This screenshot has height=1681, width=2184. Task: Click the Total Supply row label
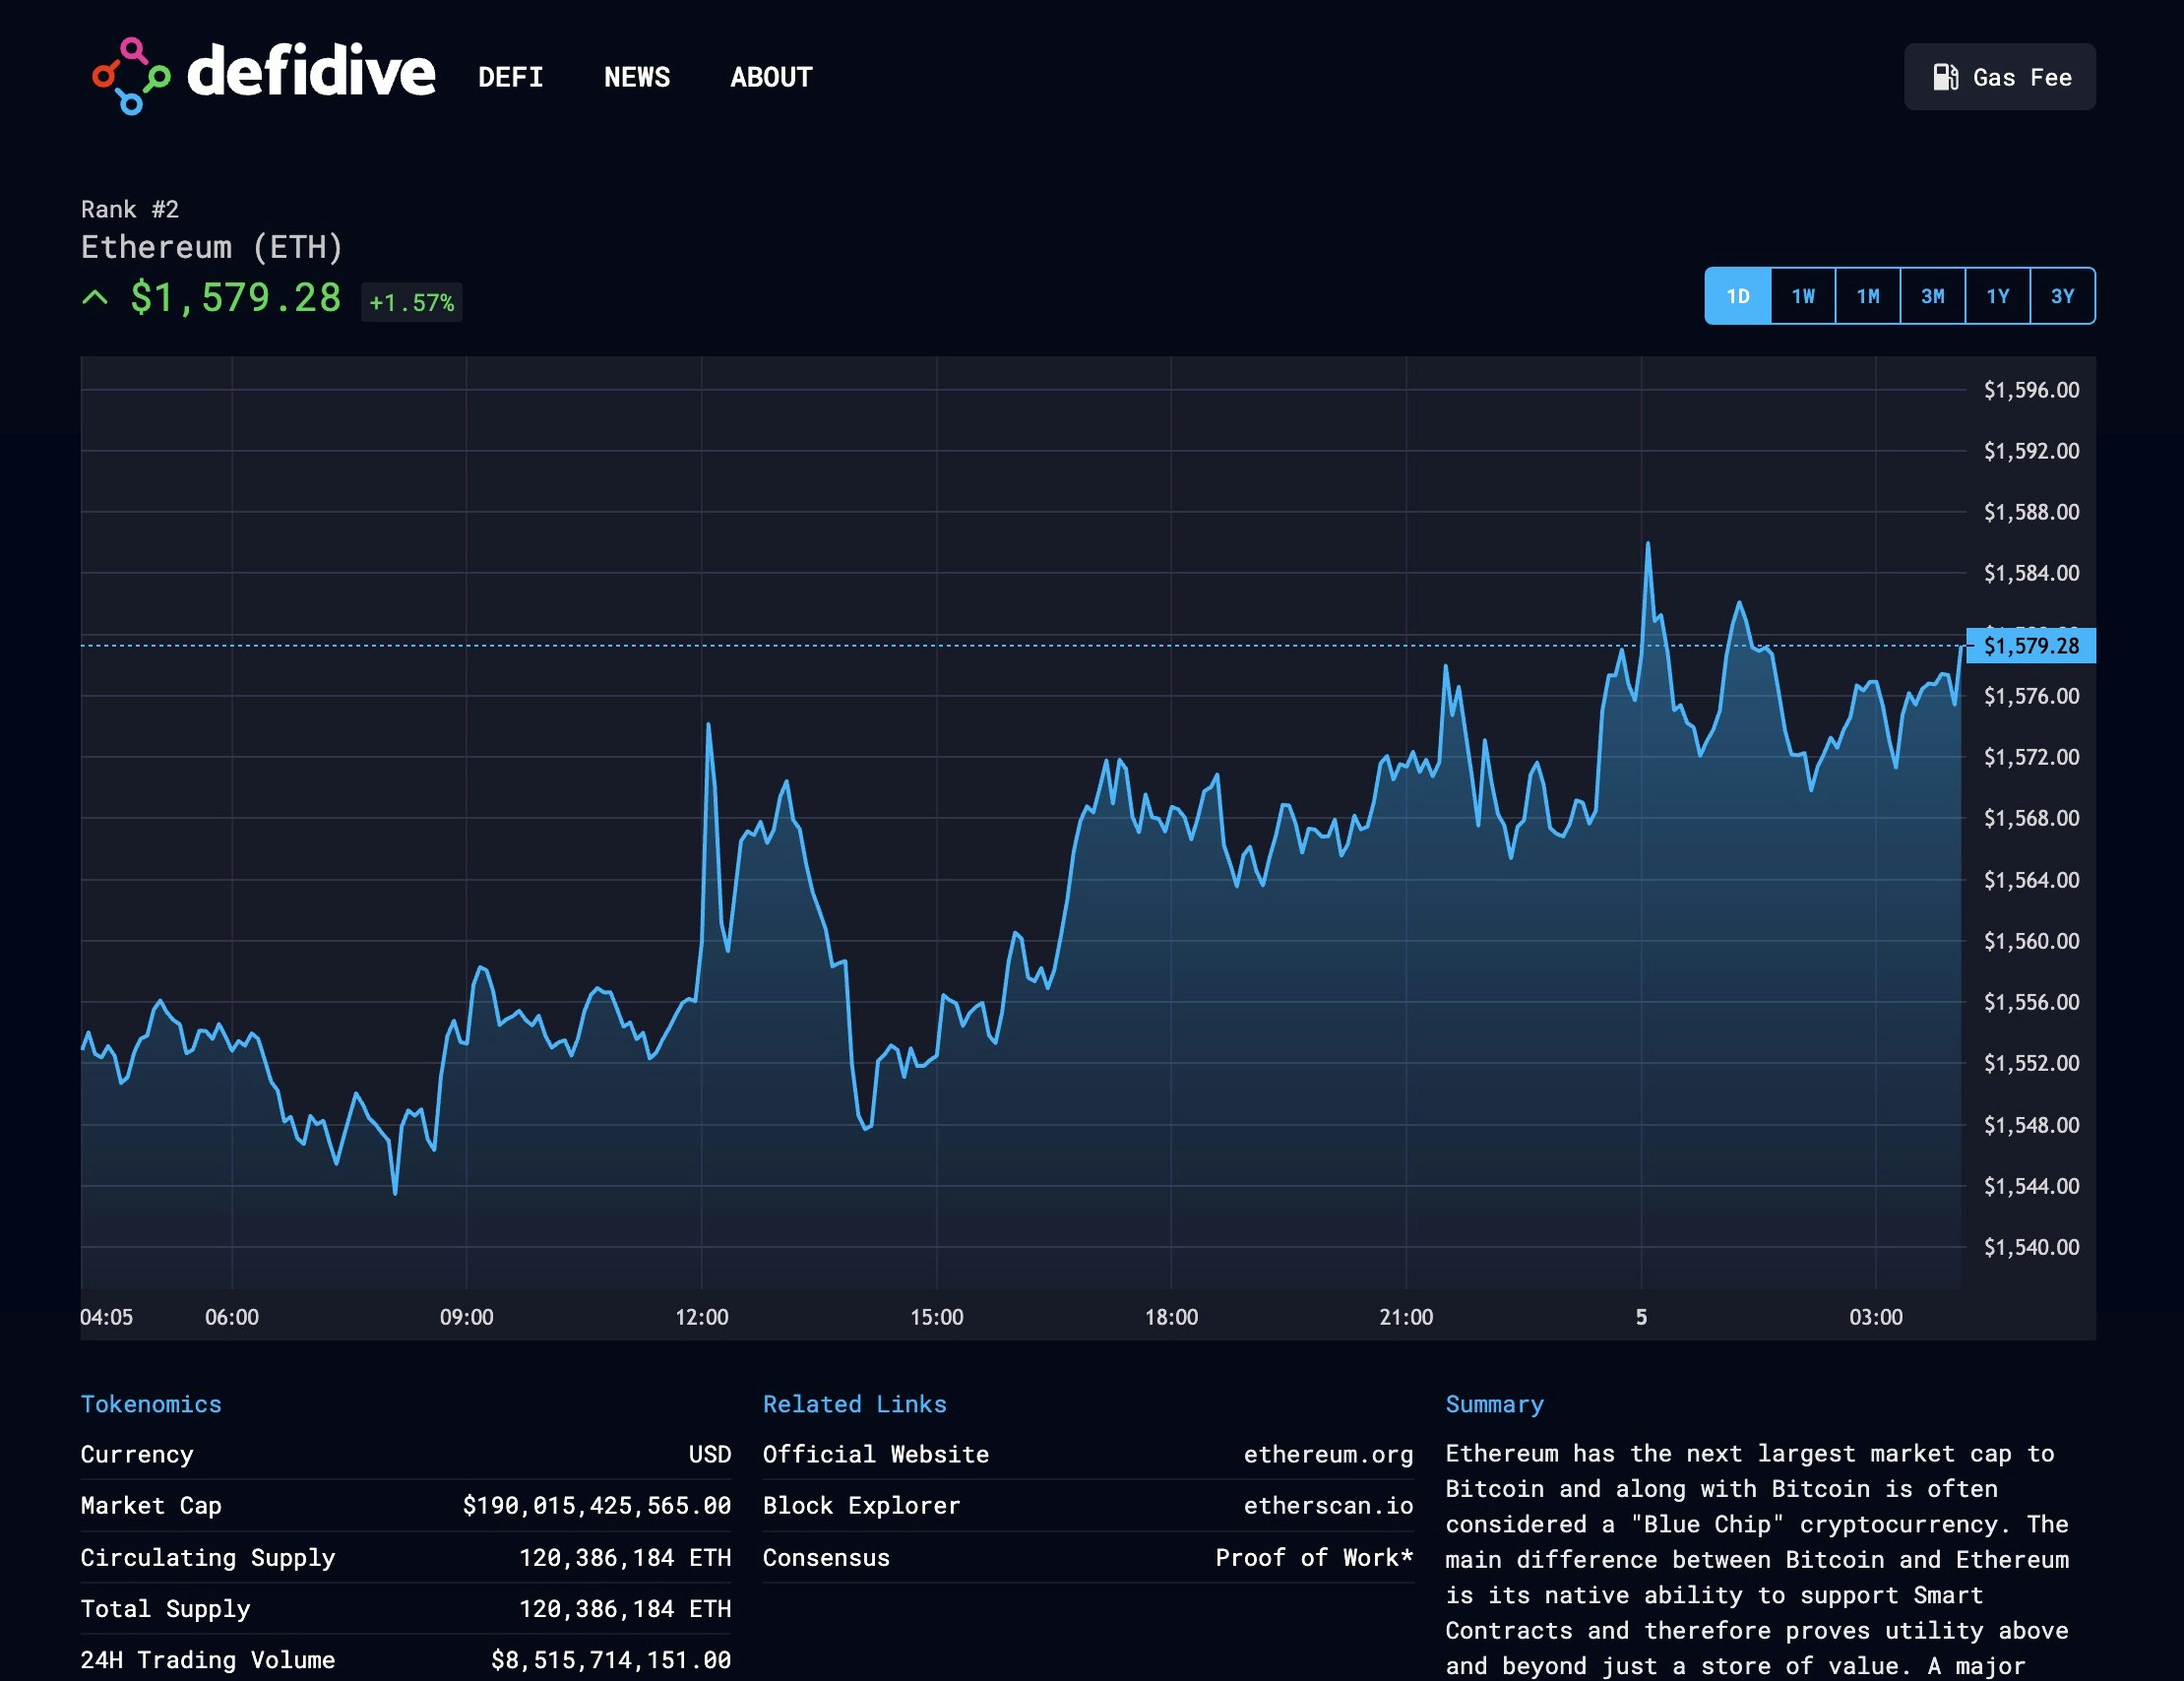click(x=166, y=1608)
